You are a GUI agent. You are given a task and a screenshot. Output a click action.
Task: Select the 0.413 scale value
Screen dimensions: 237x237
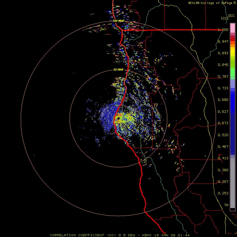(223, 158)
